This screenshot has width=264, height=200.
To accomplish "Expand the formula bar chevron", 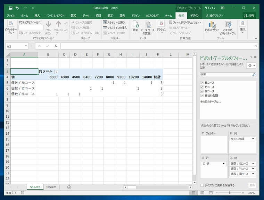I will [256, 46].
